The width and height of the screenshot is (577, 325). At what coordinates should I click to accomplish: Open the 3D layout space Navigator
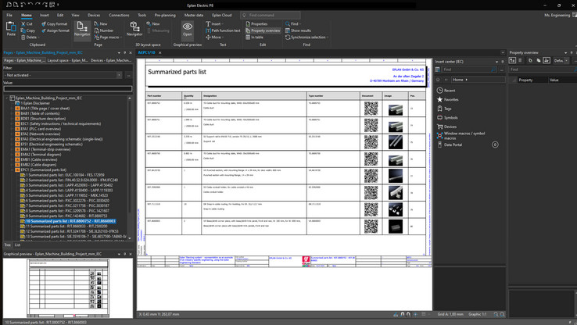pyautogui.click(x=134, y=30)
